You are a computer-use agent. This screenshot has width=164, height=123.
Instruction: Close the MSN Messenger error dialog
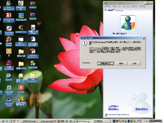point(143,38)
